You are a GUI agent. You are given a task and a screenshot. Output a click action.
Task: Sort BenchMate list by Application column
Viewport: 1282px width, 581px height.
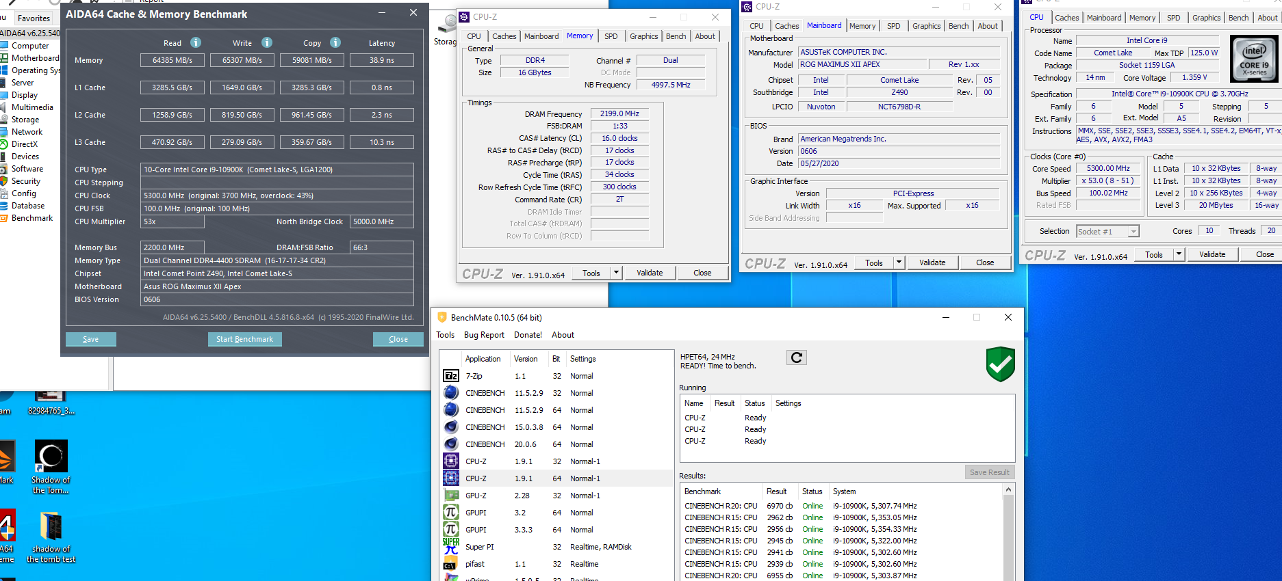coord(484,359)
